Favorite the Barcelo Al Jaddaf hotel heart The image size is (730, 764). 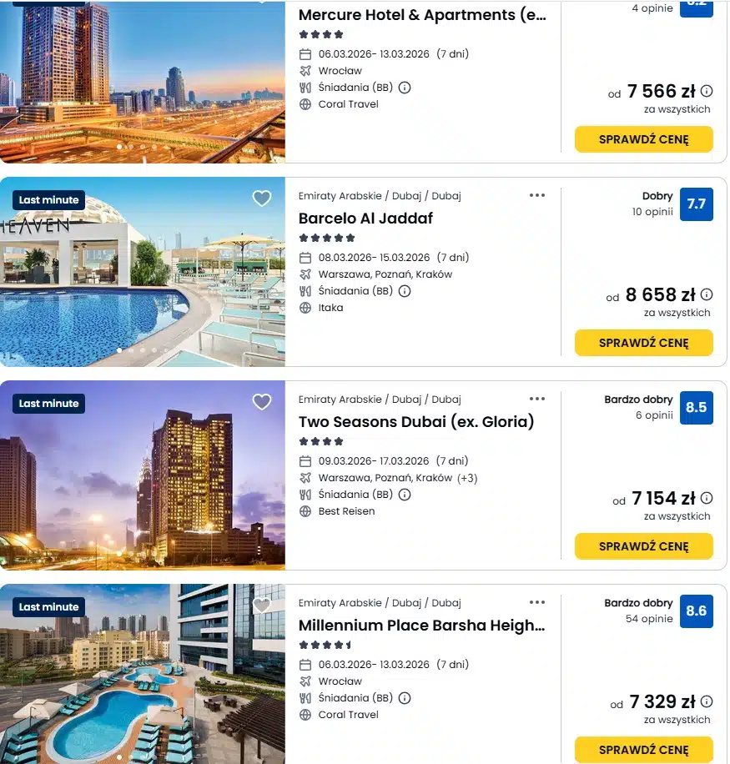[262, 199]
